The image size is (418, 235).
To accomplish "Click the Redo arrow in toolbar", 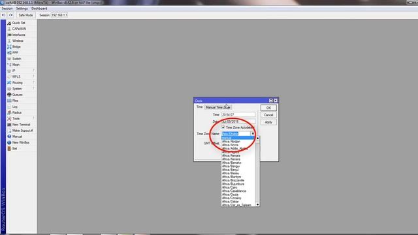I will (x=11, y=15).
